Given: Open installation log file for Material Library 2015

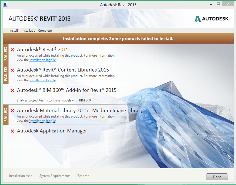Looking at the screenshot, I should tap(43, 121).
